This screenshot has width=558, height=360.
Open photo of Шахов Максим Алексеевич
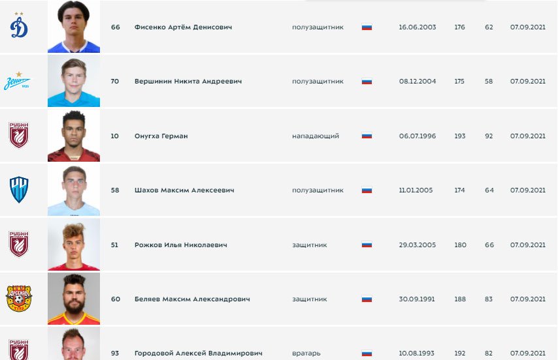pyautogui.click(x=74, y=190)
